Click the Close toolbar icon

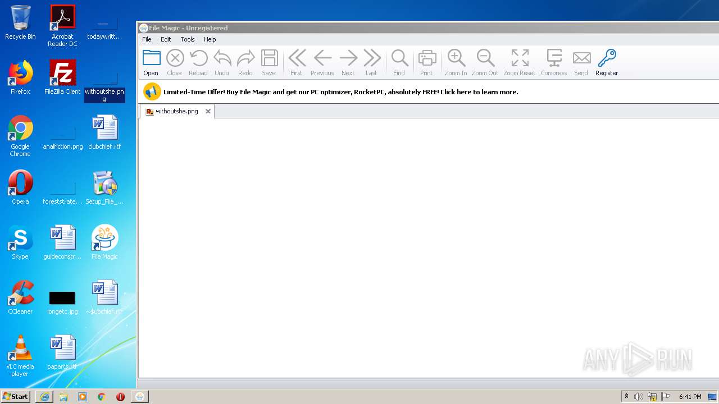point(175,58)
